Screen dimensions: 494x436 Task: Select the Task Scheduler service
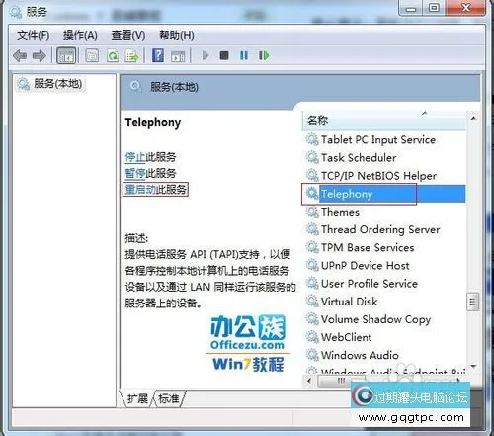pyautogui.click(x=384, y=157)
